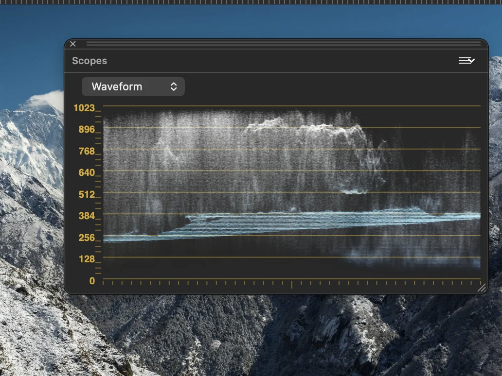Screen dimensions: 502x376
Task: Click the 1023 scale label
Action: 84,108
